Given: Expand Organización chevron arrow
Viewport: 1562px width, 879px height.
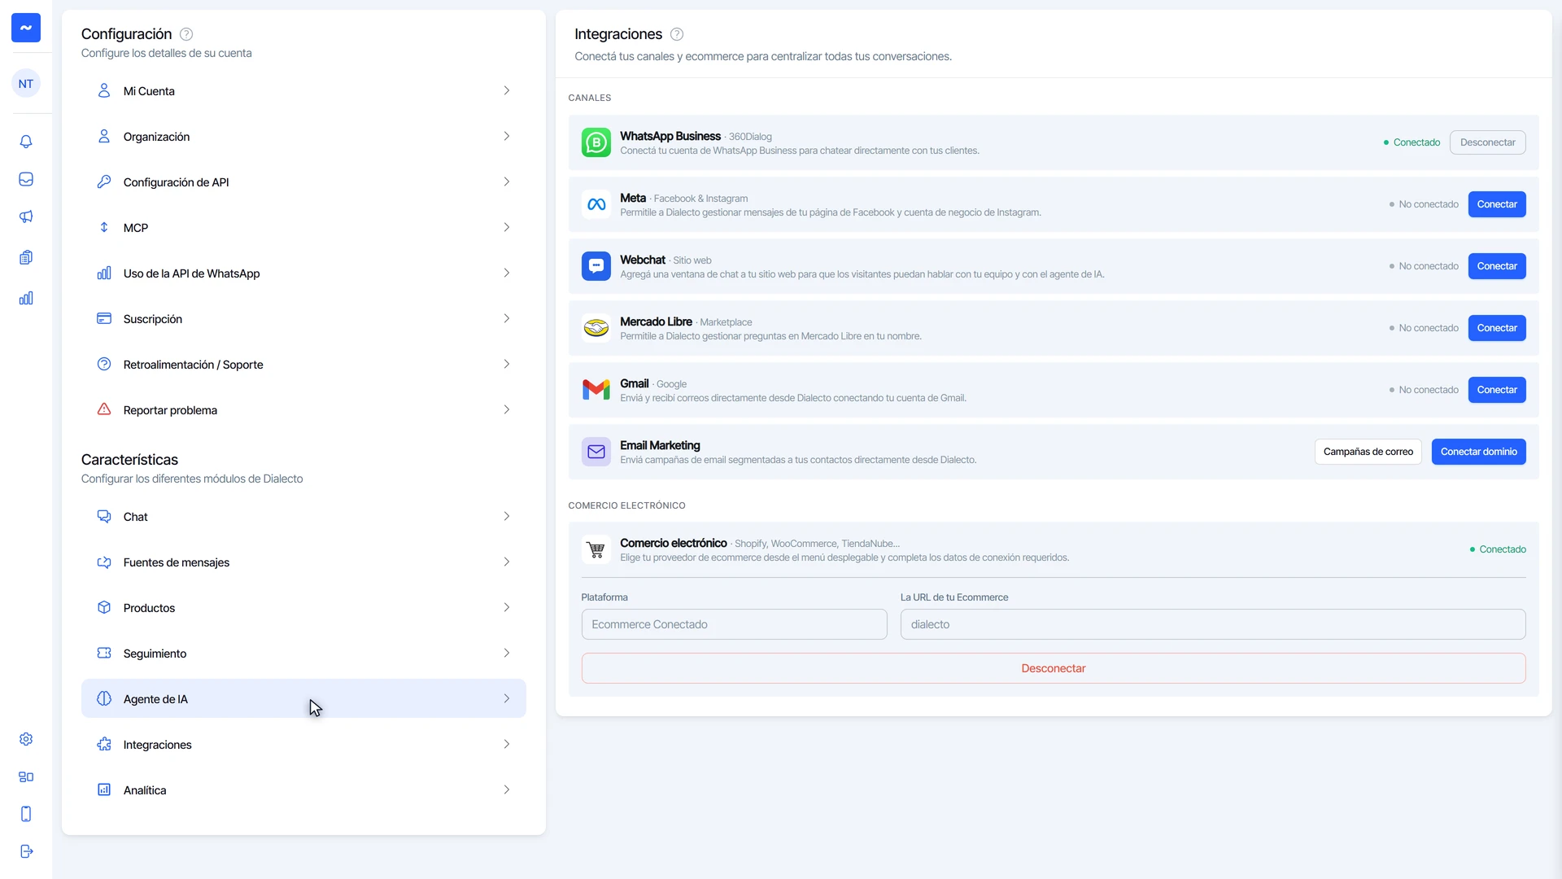Looking at the screenshot, I should point(507,136).
